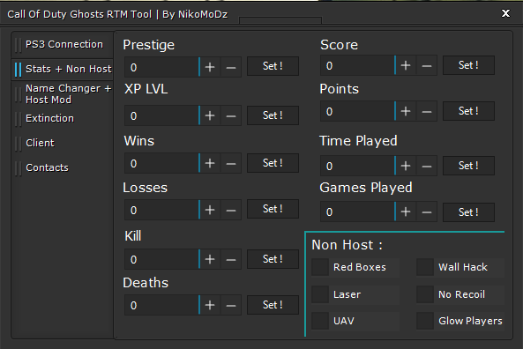This screenshot has width=523, height=349.
Task: Click Set! for Points
Action: click(468, 111)
